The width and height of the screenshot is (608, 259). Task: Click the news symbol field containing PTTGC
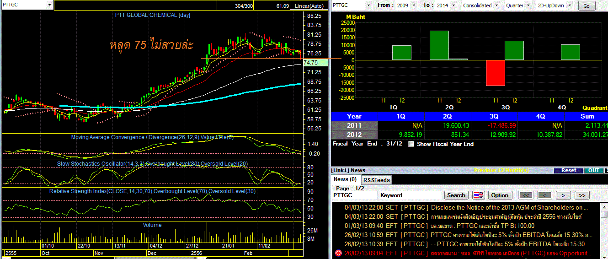pos(355,195)
